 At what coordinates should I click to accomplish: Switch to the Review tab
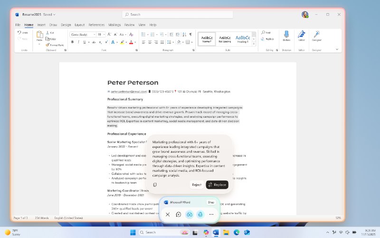coord(129,25)
